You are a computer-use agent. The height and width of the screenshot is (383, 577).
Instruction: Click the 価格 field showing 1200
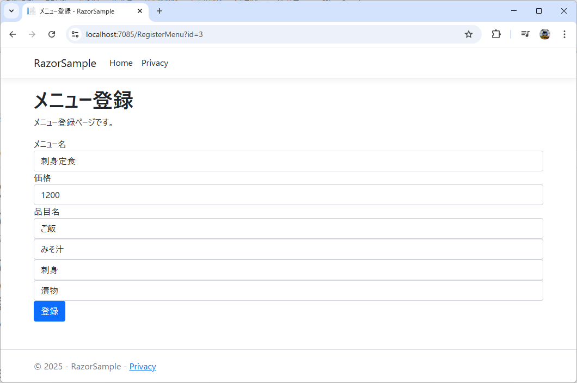click(288, 195)
